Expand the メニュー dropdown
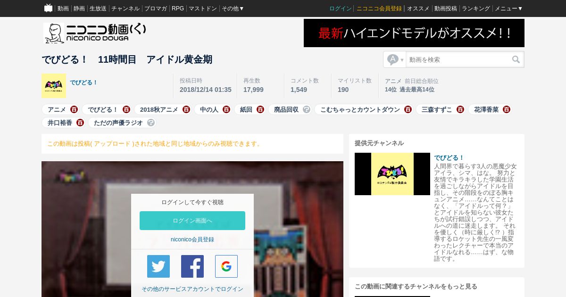566x297 pixels. [509, 8]
